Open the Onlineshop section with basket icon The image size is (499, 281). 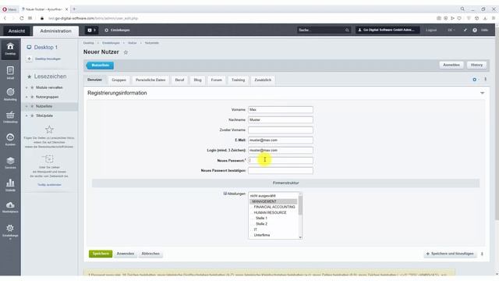pyautogui.click(x=10, y=117)
